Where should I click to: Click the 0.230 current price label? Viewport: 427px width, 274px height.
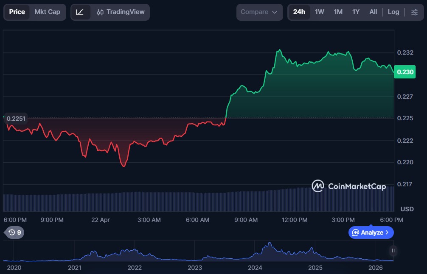(405, 72)
